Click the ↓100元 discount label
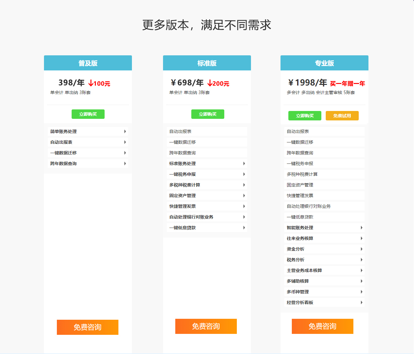Viewport: 414px width, 354px height. pos(99,83)
